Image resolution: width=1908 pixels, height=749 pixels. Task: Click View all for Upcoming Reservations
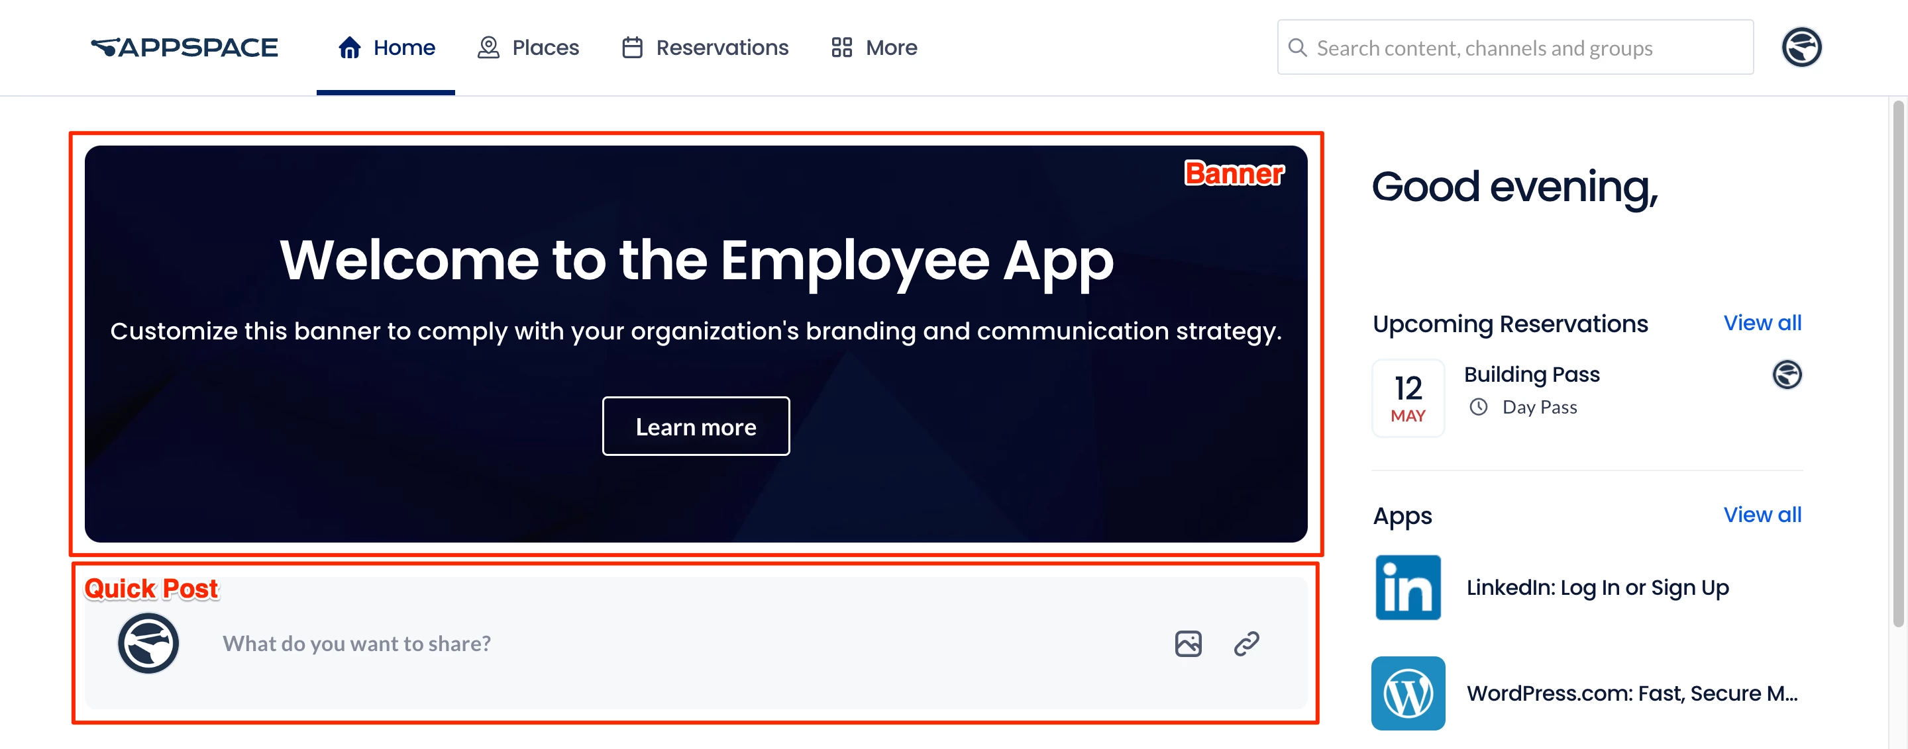[x=1762, y=322]
